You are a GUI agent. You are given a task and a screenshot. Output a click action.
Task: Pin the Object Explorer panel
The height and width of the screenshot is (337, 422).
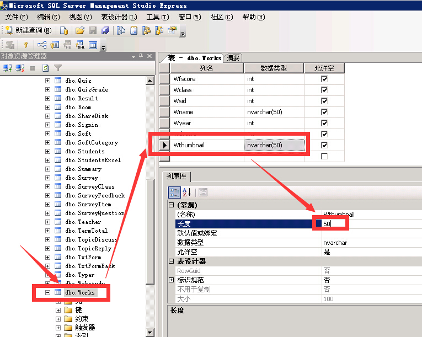141,56
